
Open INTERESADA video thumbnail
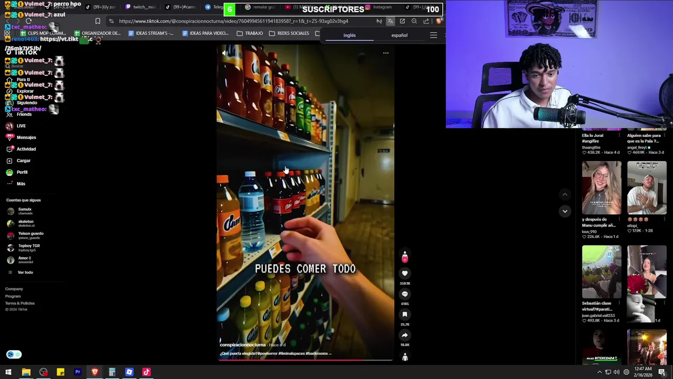tap(601, 347)
